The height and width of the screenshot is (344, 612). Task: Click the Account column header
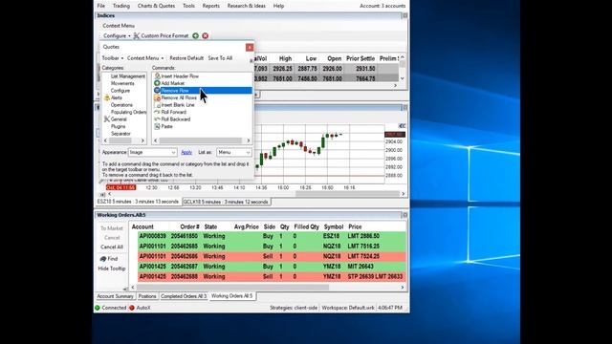pyautogui.click(x=142, y=226)
